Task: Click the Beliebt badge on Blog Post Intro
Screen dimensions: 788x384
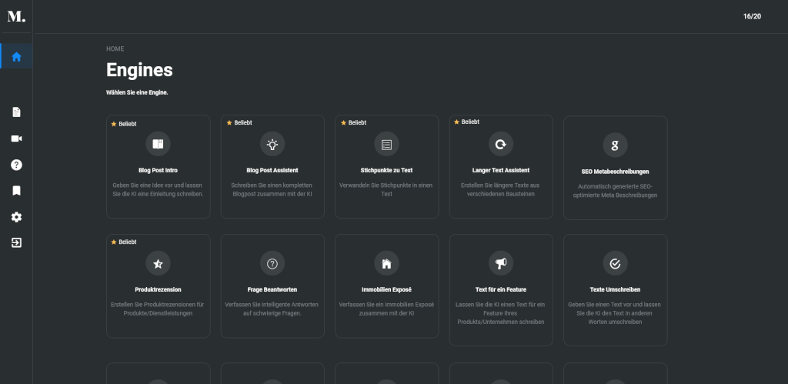Action: [x=124, y=124]
